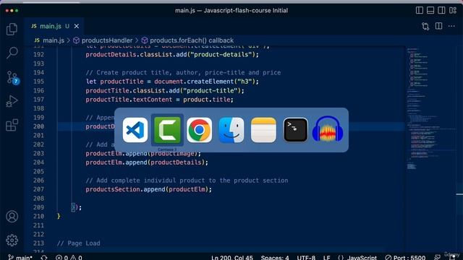463x260 pixels.
Task: Open the Search view in activity bar
Action: click(x=12, y=53)
